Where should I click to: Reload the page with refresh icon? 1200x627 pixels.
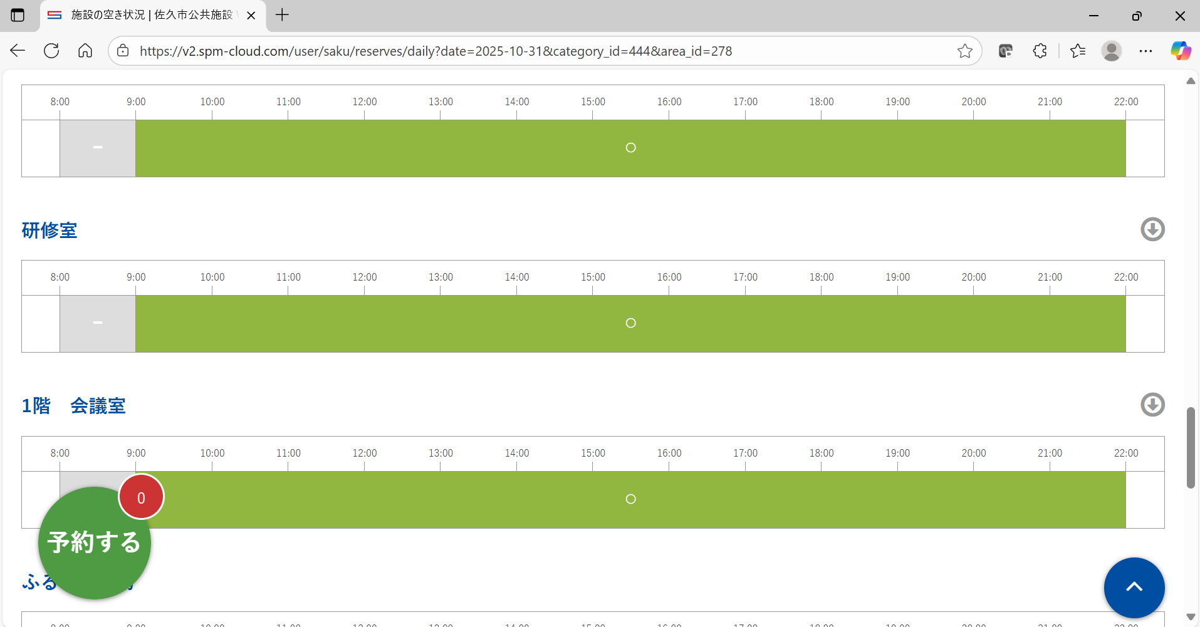tap(51, 51)
